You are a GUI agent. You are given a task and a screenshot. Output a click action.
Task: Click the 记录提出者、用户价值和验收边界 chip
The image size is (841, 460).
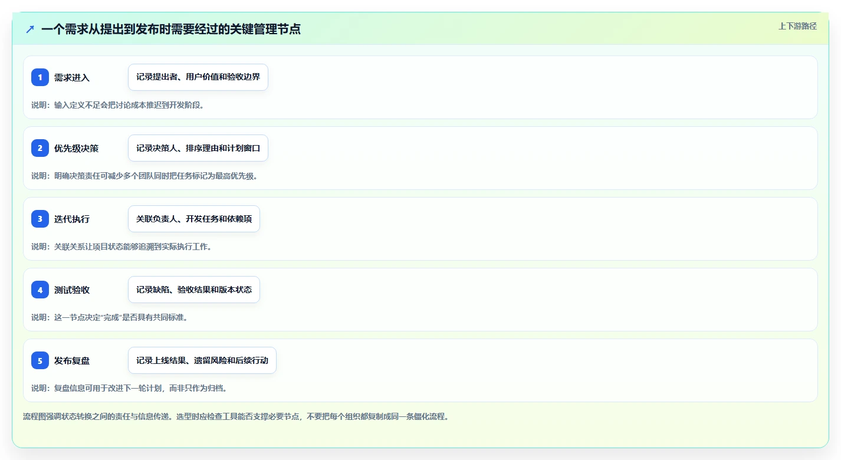coord(198,77)
